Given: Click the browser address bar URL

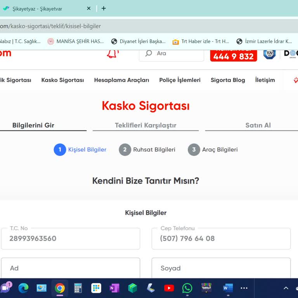Looking at the screenshot, I should [x=50, y=26].
